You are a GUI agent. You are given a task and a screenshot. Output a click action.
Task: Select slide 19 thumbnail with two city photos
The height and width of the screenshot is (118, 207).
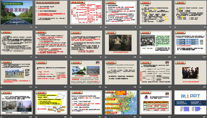point(17,102)
